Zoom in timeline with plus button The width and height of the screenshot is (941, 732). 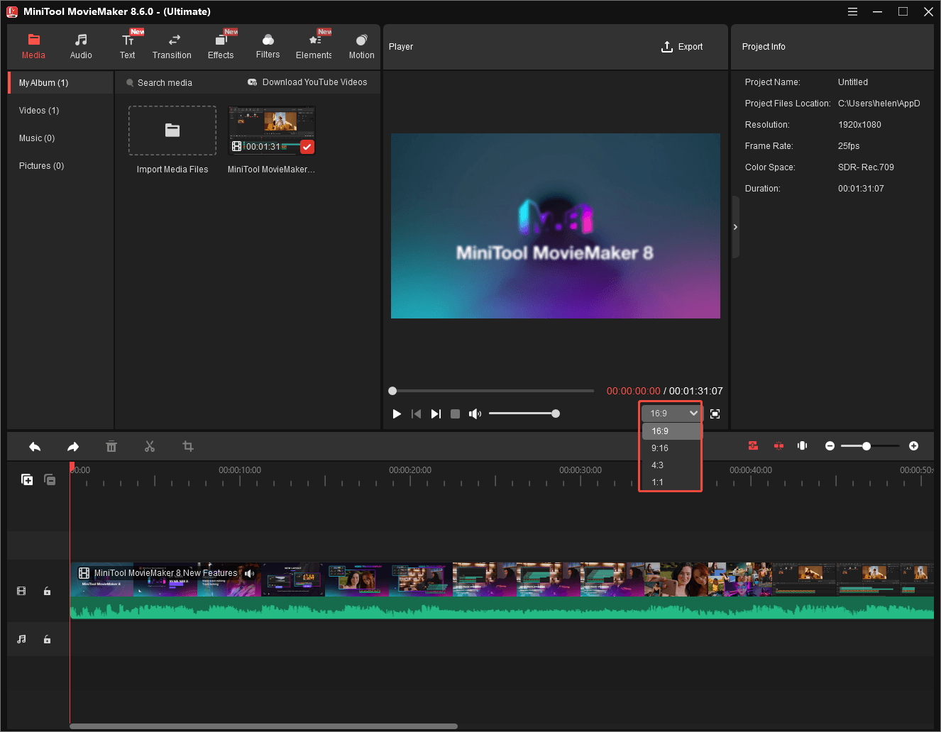coord(913,446)
